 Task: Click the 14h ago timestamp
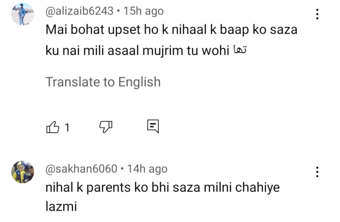pyautogui.click(x=147, y=169)
